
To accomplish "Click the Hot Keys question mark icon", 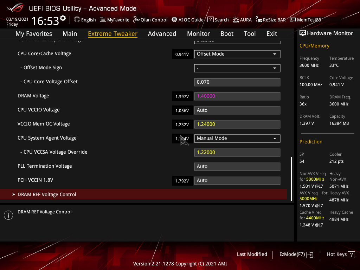I will tap(351, 255).
